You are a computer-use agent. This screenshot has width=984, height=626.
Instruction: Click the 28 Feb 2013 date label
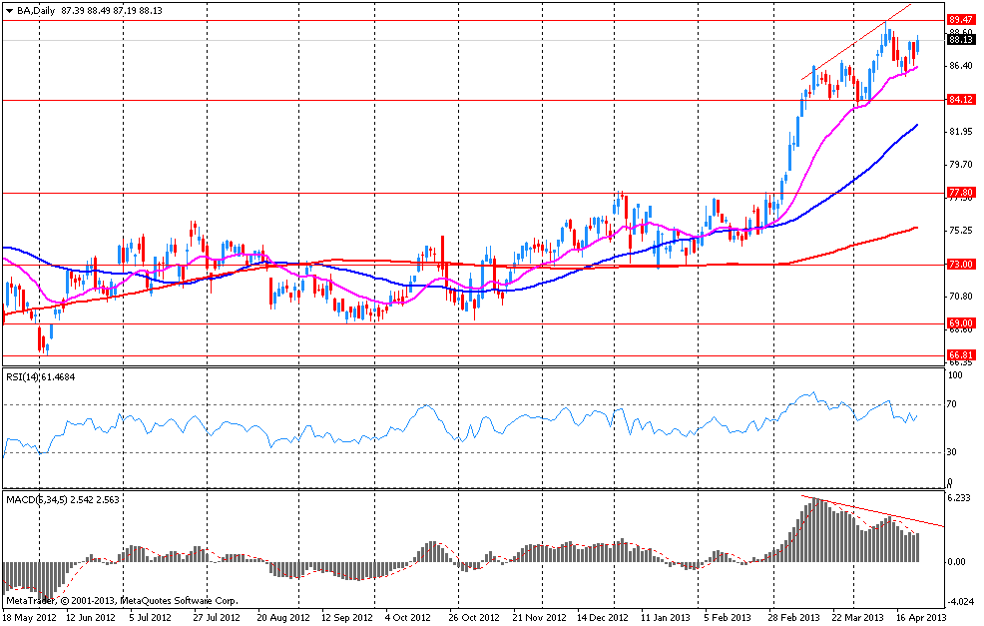point(793,617)
